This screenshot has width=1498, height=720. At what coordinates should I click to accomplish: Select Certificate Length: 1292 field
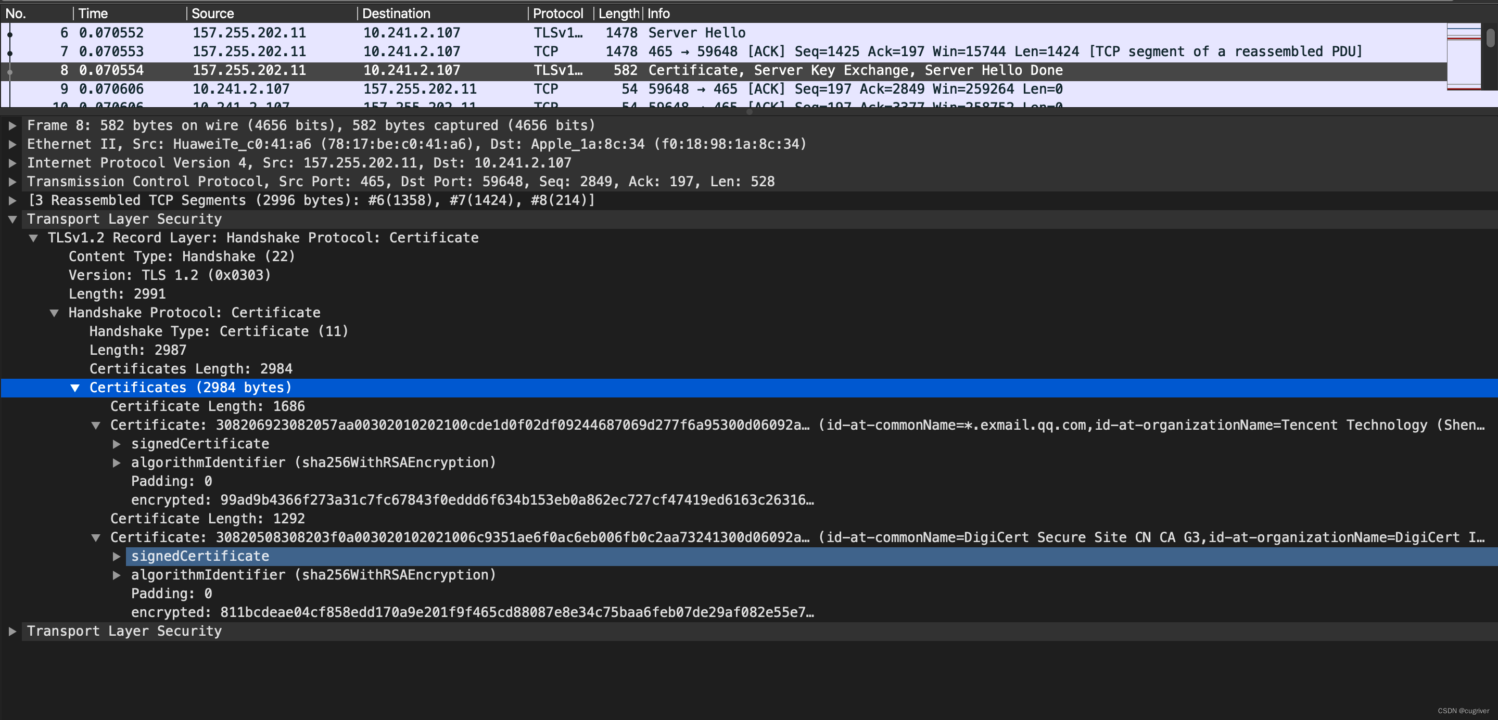point(208,518)
